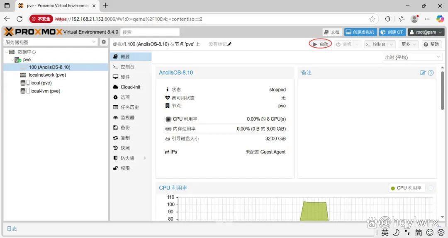Click the 控制台 console button in toolbar
This screenshot has width=448, height=238.
click(x=376, y=44)
